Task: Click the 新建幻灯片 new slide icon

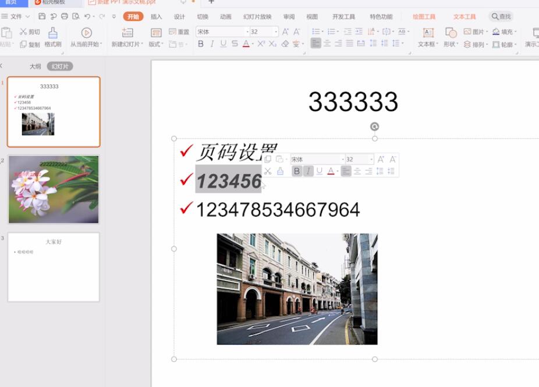Action: pyautogui.click(x=127, y=33)
